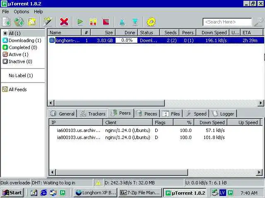This screenshot has width=265, height=198.
Task: Click the Search Here input box
Action: [227, 22]
